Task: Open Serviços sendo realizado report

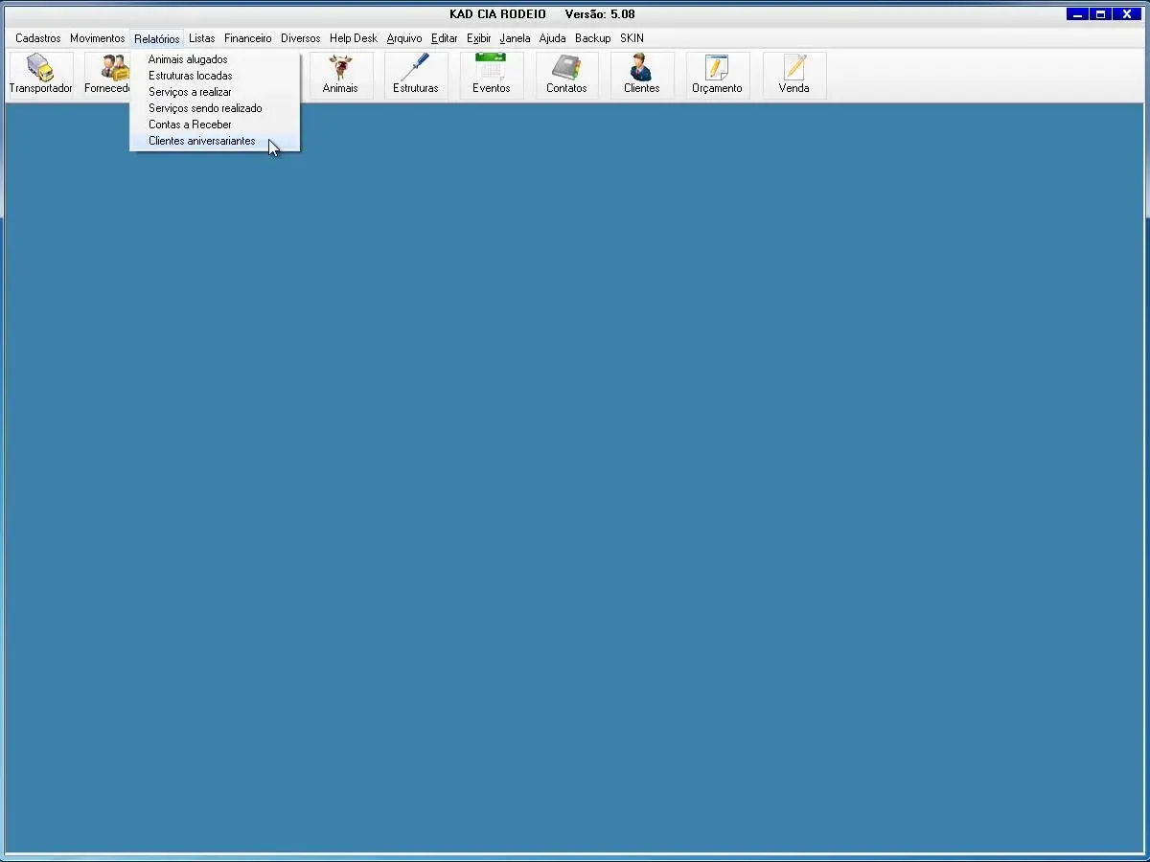Action: (x=205, y=108)
